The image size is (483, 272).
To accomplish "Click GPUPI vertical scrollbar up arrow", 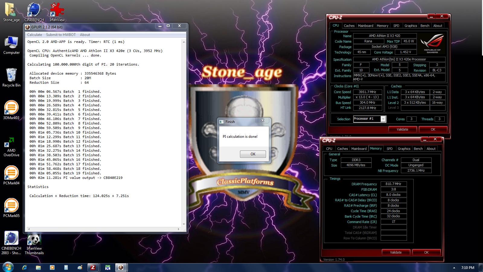I will tap(184, 42).
